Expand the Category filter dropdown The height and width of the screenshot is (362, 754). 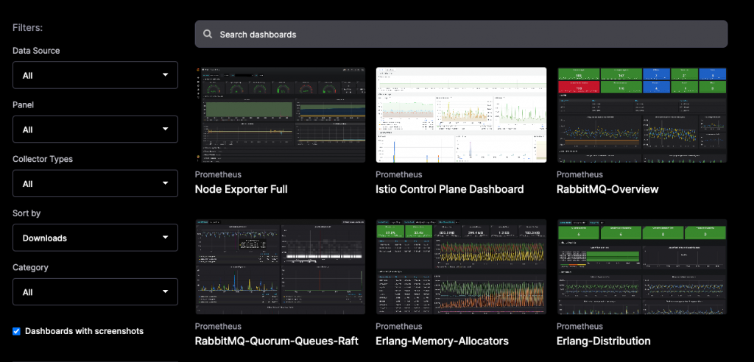point(95,292)
